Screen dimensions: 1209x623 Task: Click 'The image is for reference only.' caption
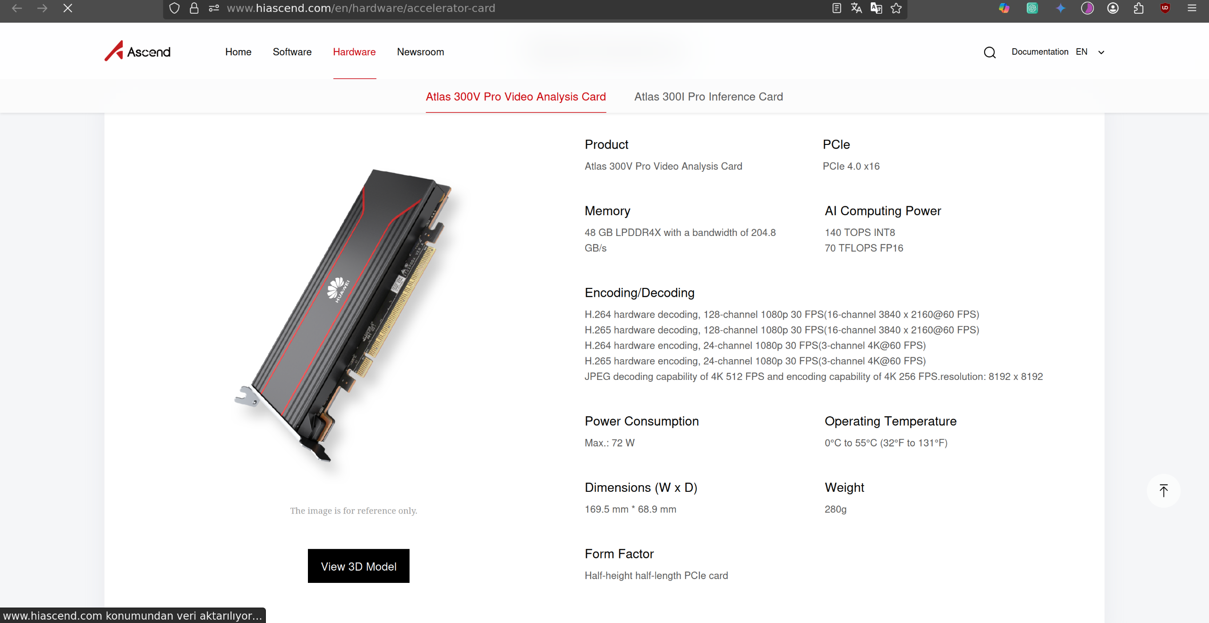point(354,511)
